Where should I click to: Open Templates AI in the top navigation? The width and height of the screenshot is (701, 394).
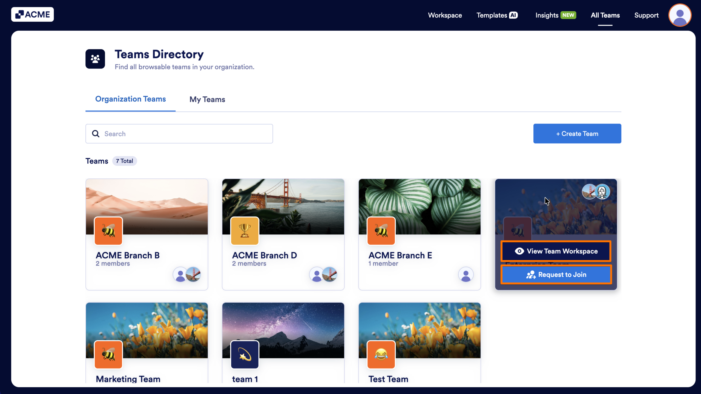click(x=497, y=15)
